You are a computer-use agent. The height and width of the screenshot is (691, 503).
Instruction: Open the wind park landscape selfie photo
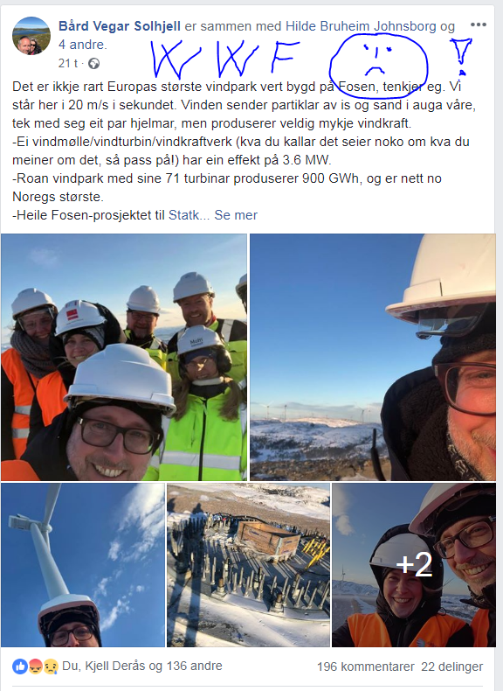pos(373,357)
